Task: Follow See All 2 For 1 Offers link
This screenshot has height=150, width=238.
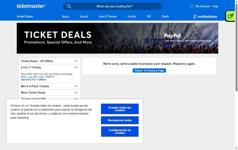Action: click(x=33, y=80)
